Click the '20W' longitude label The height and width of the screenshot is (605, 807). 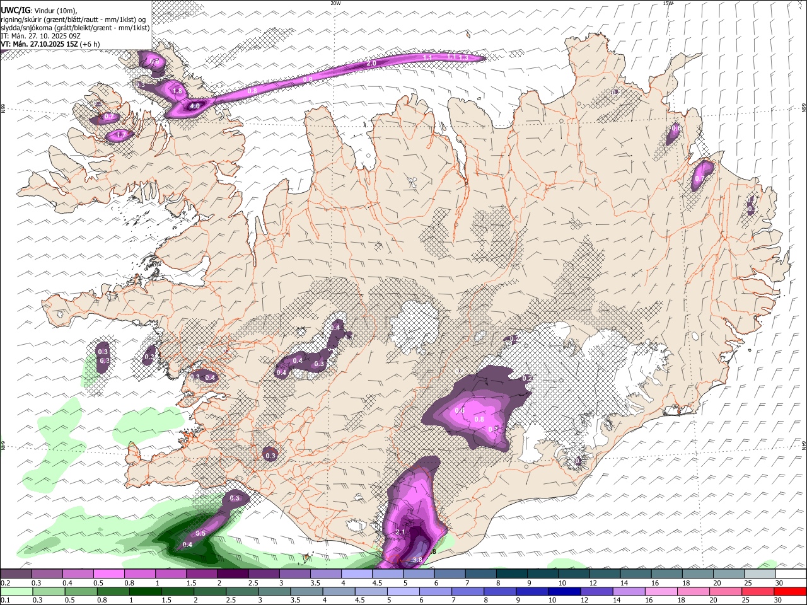point(335,3)
